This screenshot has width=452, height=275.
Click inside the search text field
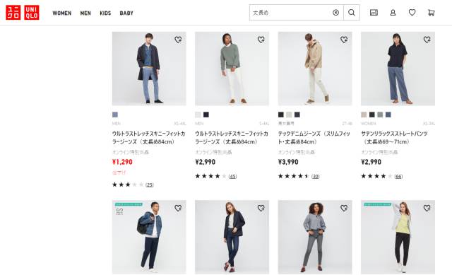point(291,13)
